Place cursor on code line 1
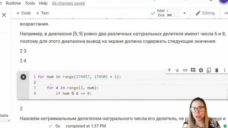228x128 pixels. [x=79, y=77]
